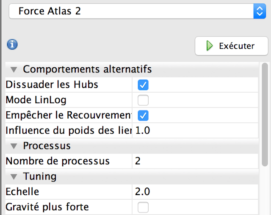The height and width of the screenshot is (215, 271).
Task: Collapse the Processus section triangle
Action: tap(14, 146)
